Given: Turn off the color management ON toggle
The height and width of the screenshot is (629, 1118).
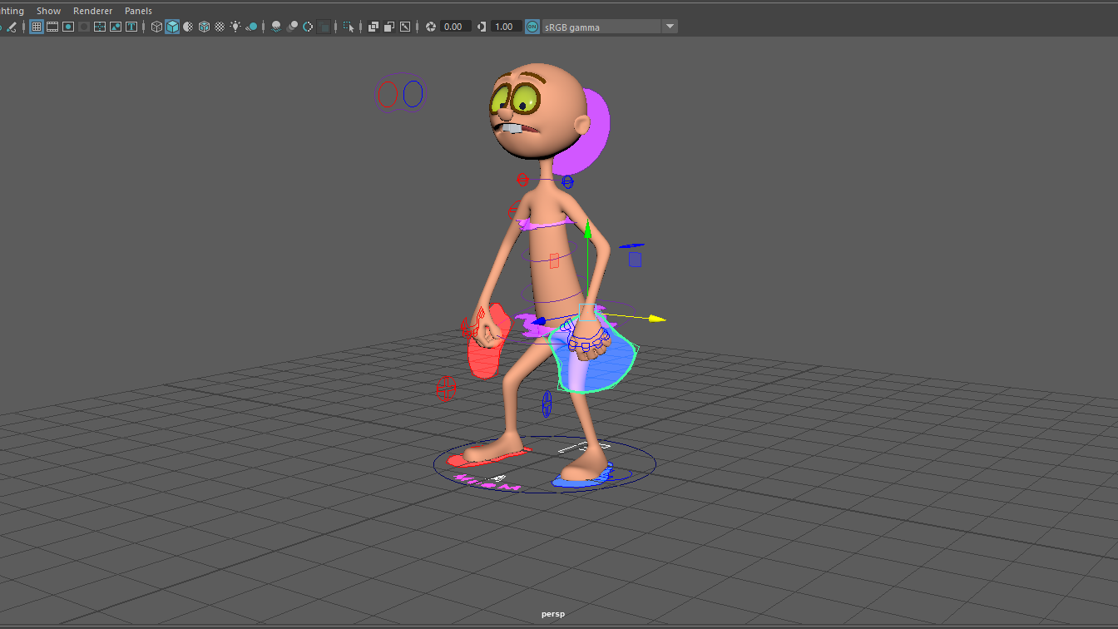Looking at the screenshot, I should tap(531, 26).
